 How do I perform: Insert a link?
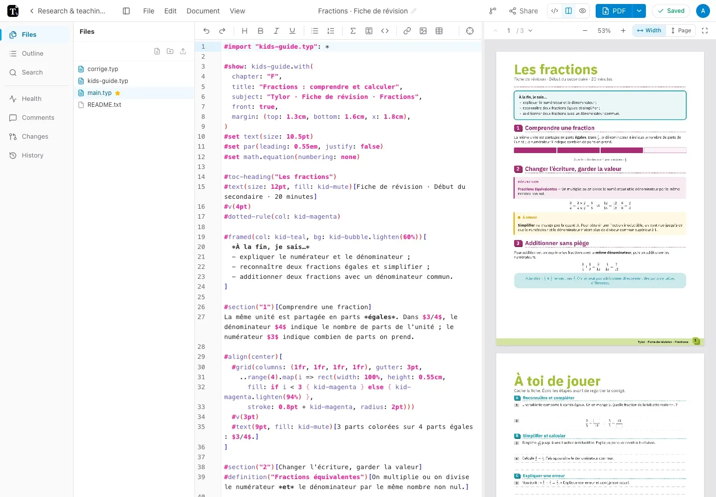[407, 31]
